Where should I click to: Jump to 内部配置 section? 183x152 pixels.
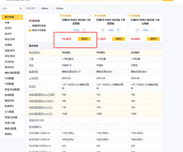pyautogui.click(x=9, y=84)
